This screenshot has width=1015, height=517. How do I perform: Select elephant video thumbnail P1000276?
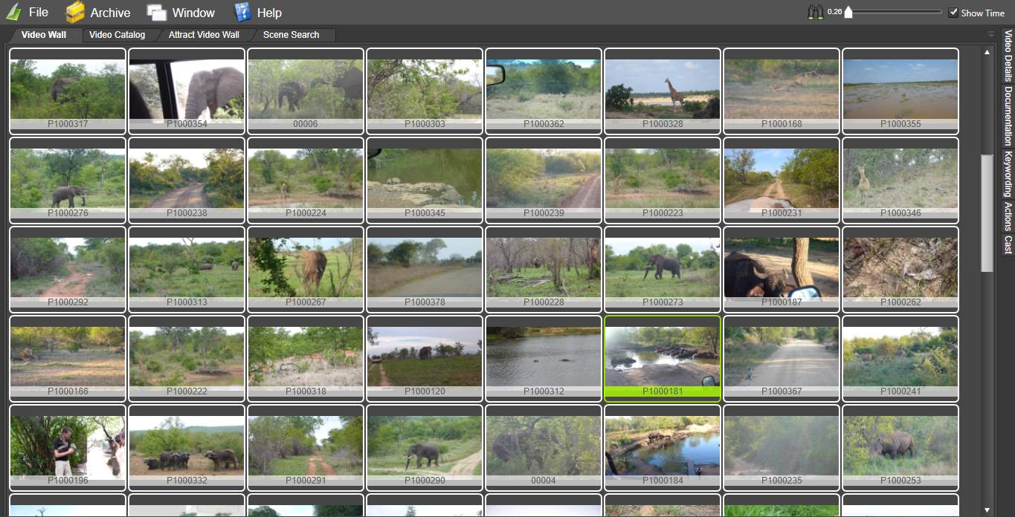click(x=68, y=181)
